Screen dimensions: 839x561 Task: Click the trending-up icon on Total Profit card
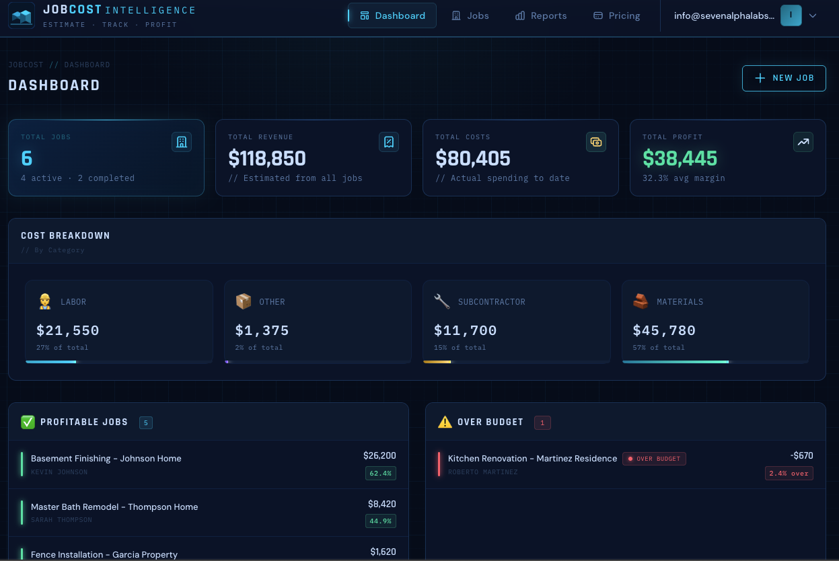tap(803, 142)
